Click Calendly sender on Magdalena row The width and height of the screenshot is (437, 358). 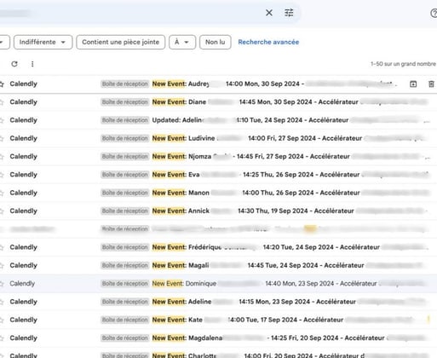point(23,338)
